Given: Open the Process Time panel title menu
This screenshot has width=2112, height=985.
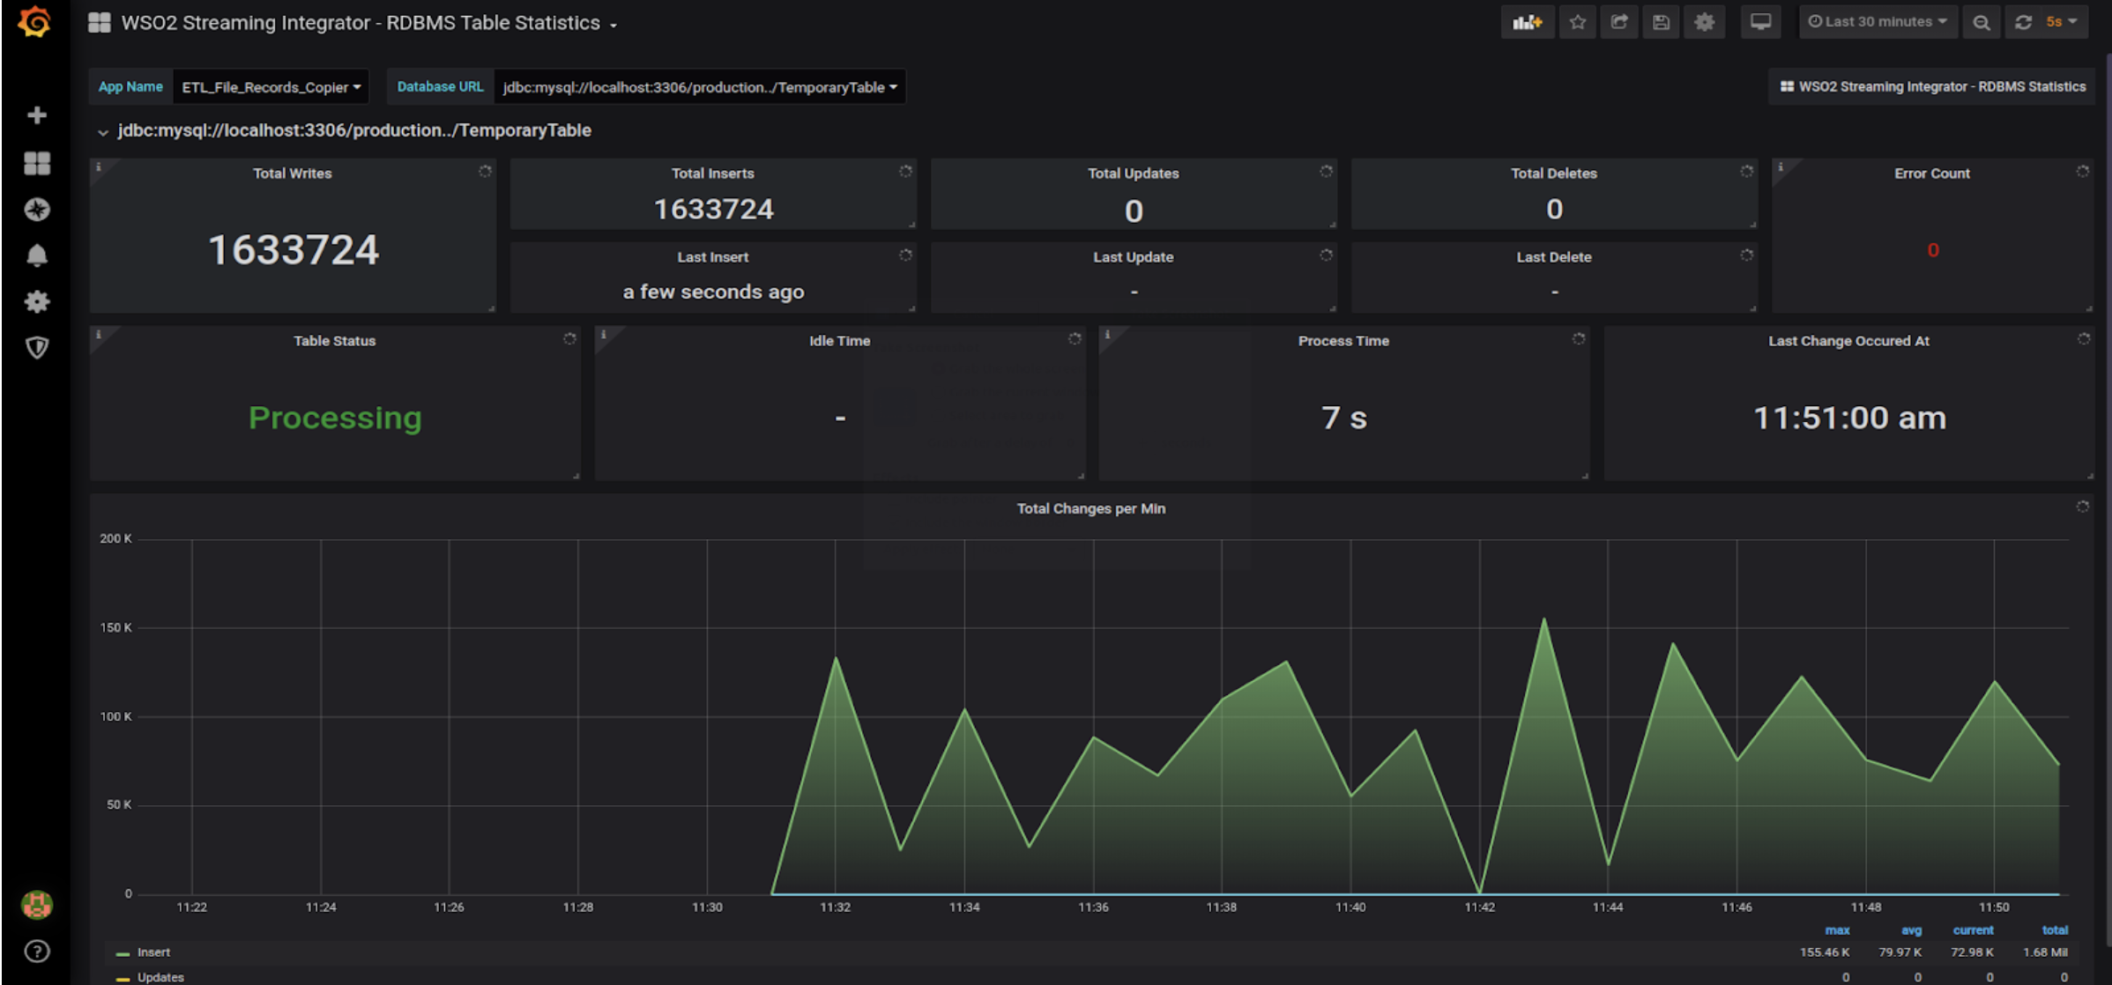Looking at the screenshot, I should pos(1343,341).
